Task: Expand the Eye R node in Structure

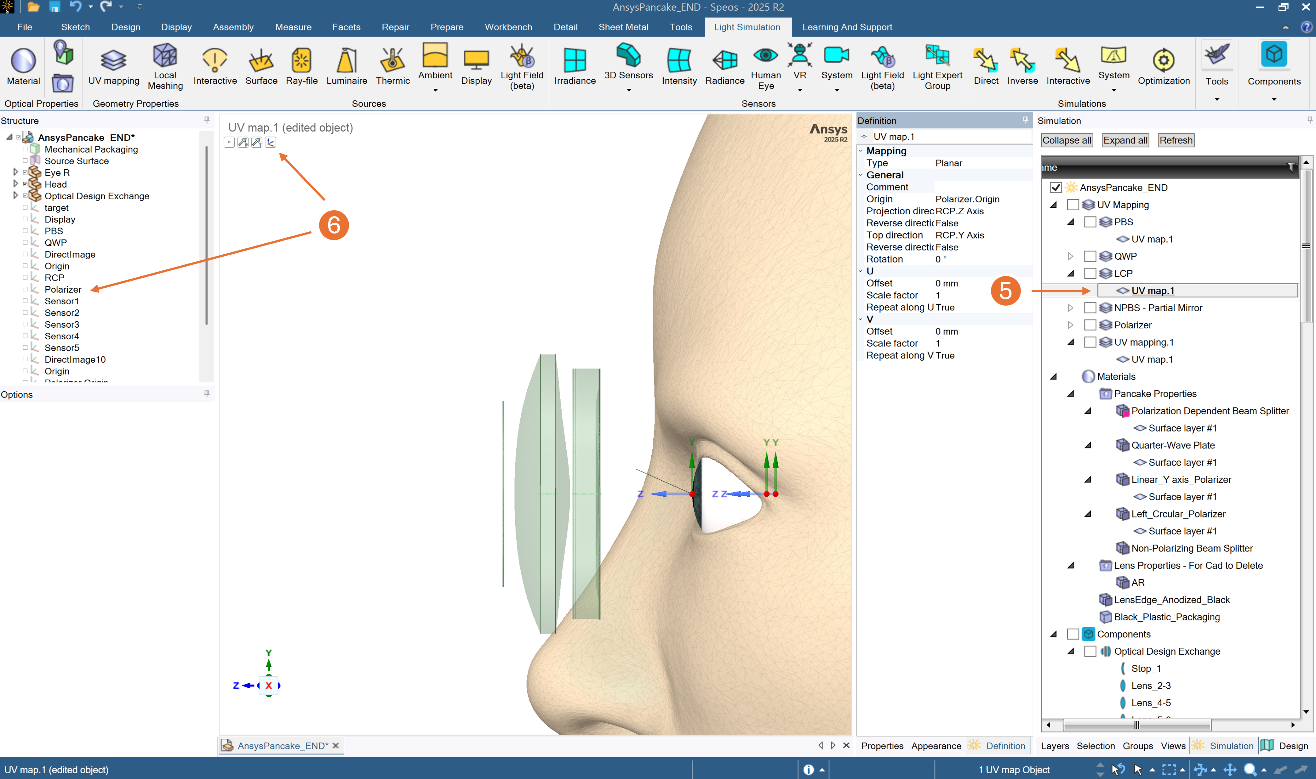Action: (x=15, y=172)
